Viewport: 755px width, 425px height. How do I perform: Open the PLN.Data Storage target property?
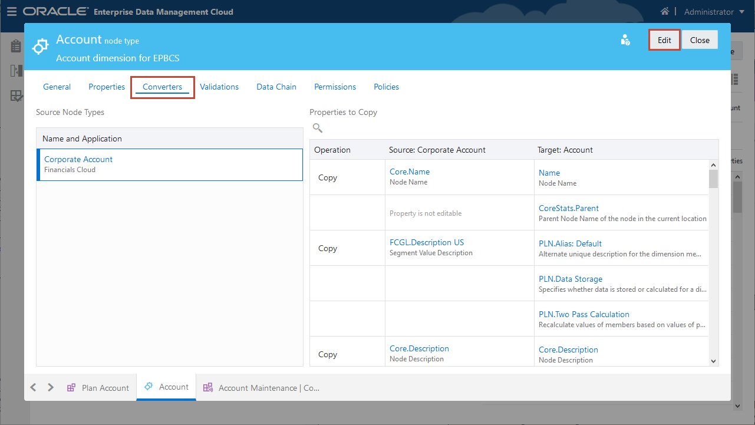571,279
